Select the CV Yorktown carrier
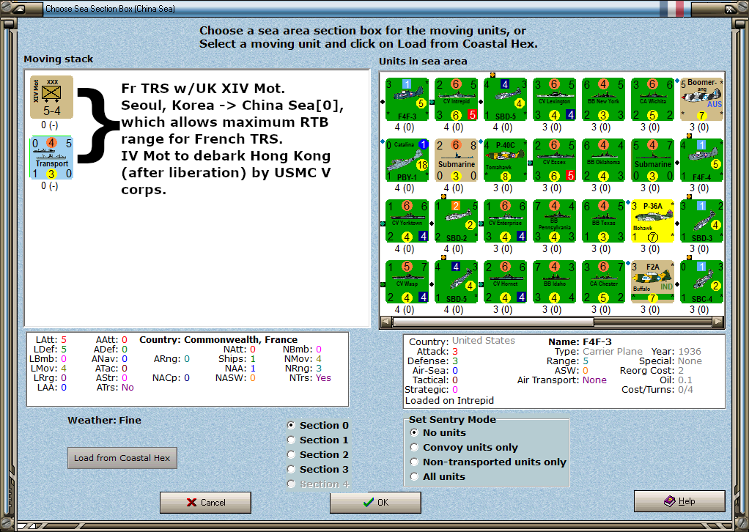 tap(407, 221)
